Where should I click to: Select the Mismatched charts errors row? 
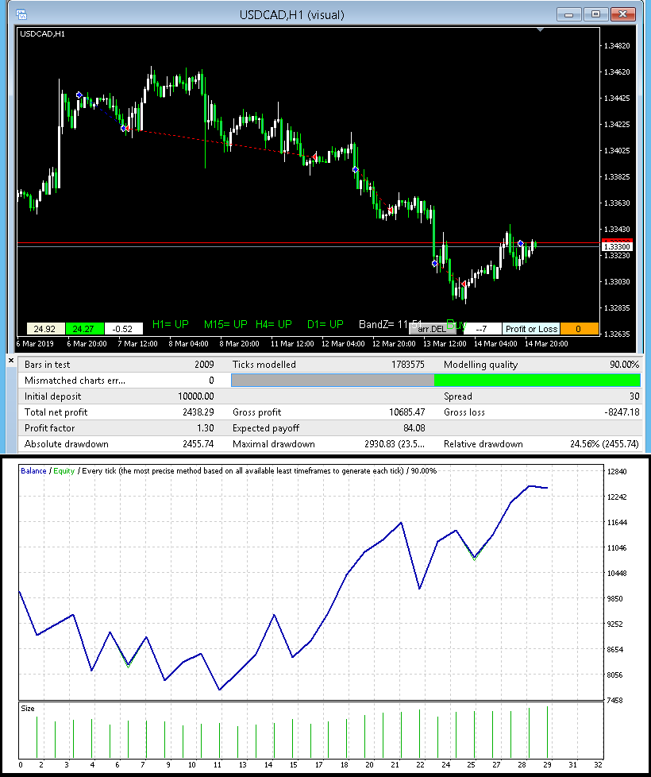(121, 380)
